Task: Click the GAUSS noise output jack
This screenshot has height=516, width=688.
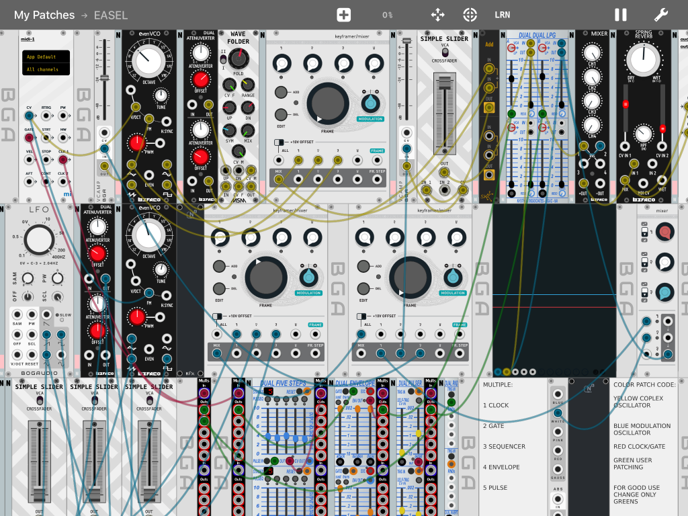Action: pyautogui.click(x=558, y=470)
